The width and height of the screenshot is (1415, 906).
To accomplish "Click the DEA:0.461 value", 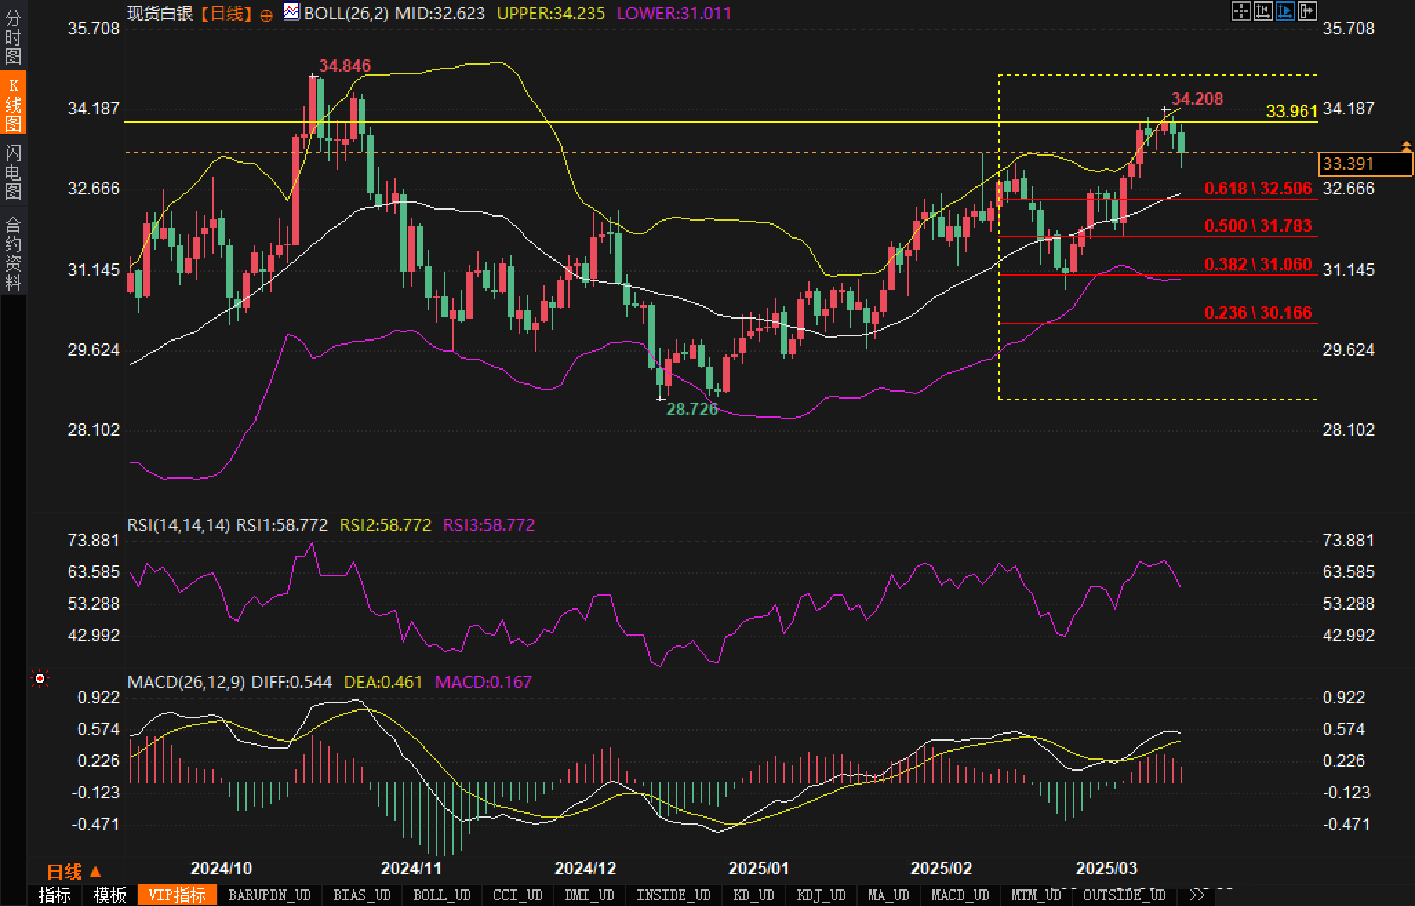I will click(x=383, y=682).
